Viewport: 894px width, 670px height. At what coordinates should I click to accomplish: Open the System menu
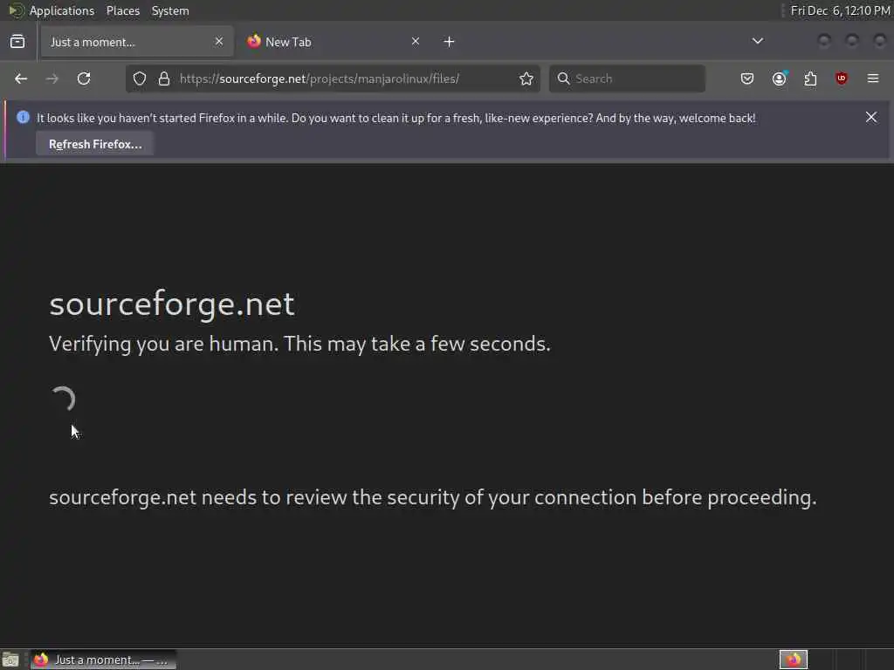pos(170,10)
